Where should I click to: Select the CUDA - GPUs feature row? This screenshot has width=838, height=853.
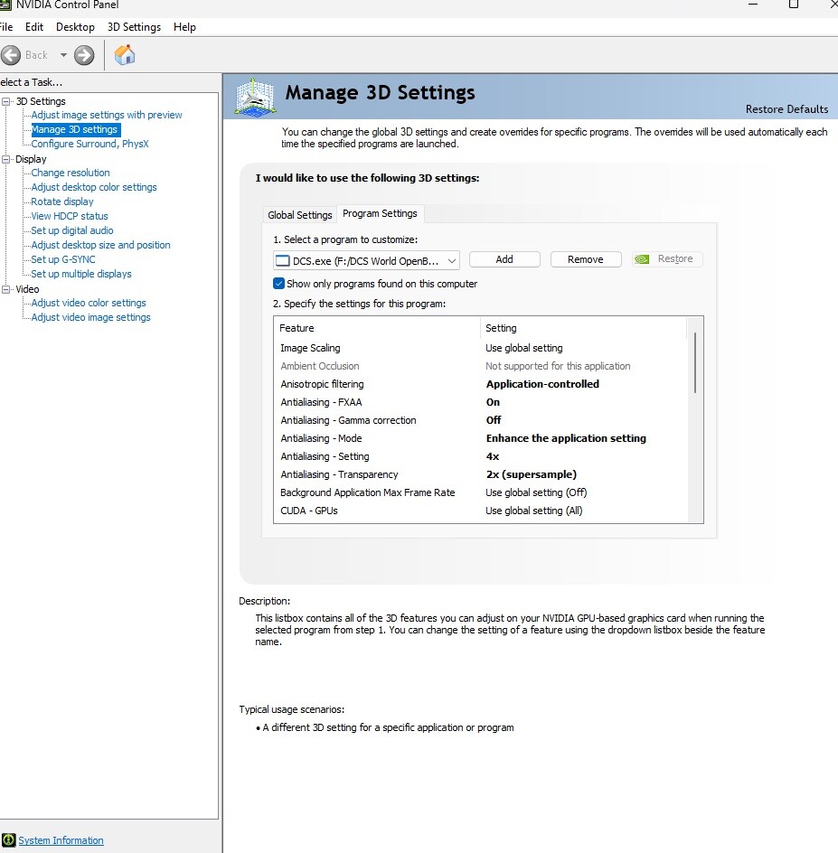pos(481,511)
